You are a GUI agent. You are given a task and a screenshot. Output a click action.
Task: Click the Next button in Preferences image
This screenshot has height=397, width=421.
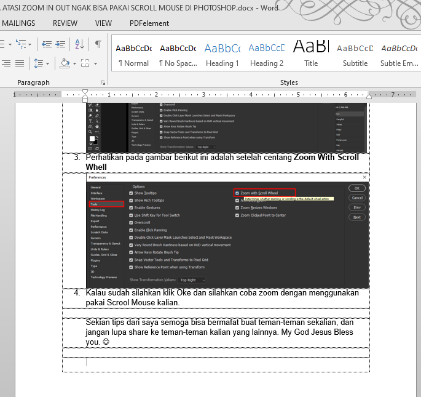click(x=357, y=217)
